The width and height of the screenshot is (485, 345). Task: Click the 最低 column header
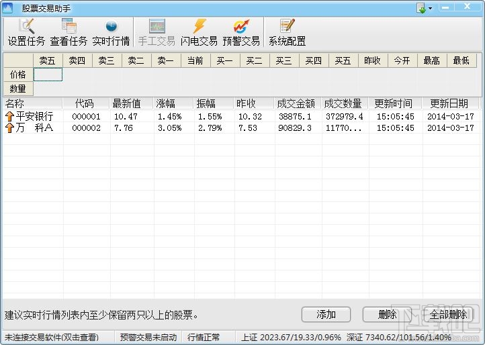pyautogui.click(x=461, y=60)
